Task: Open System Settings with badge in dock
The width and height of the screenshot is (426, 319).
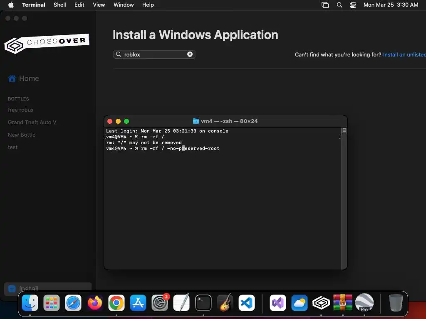Action: pos(160,303)
